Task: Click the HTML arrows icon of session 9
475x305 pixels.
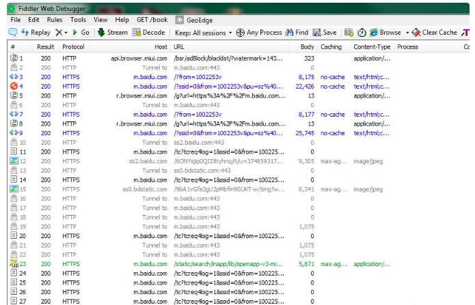Action: pyautogui.click(x=14, y=133)
